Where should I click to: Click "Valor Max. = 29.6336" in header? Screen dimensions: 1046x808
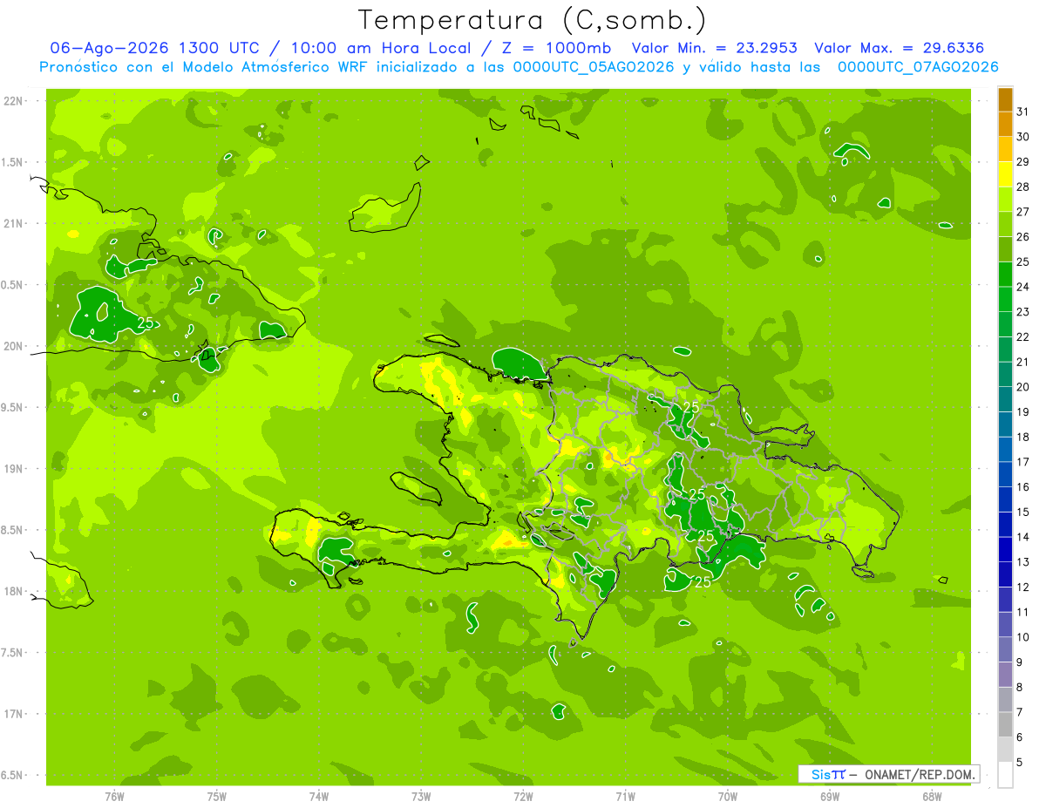click(900, 48)
